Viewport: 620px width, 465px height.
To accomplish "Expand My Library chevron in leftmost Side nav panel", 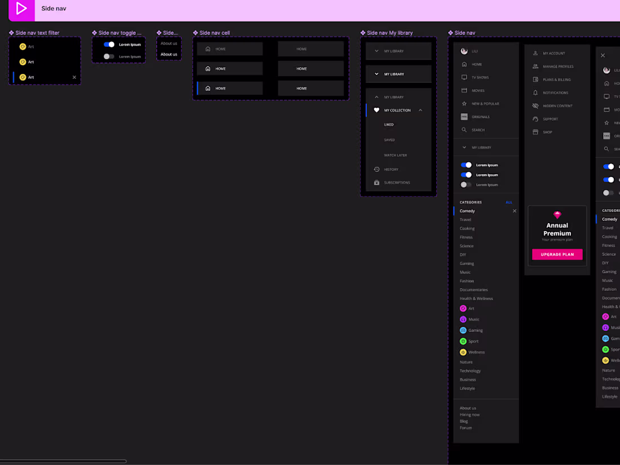I will pos(464,148).
